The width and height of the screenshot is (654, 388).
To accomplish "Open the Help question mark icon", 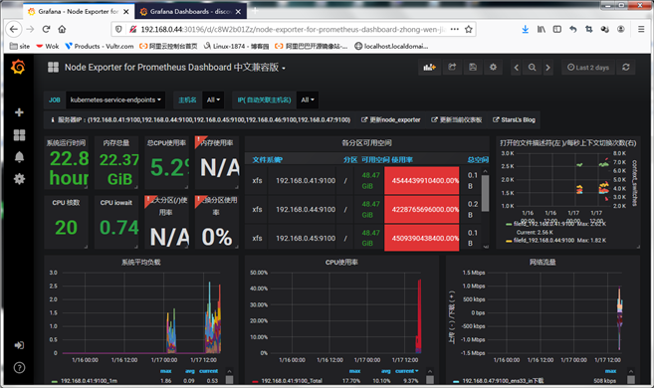I will [19, 367].
